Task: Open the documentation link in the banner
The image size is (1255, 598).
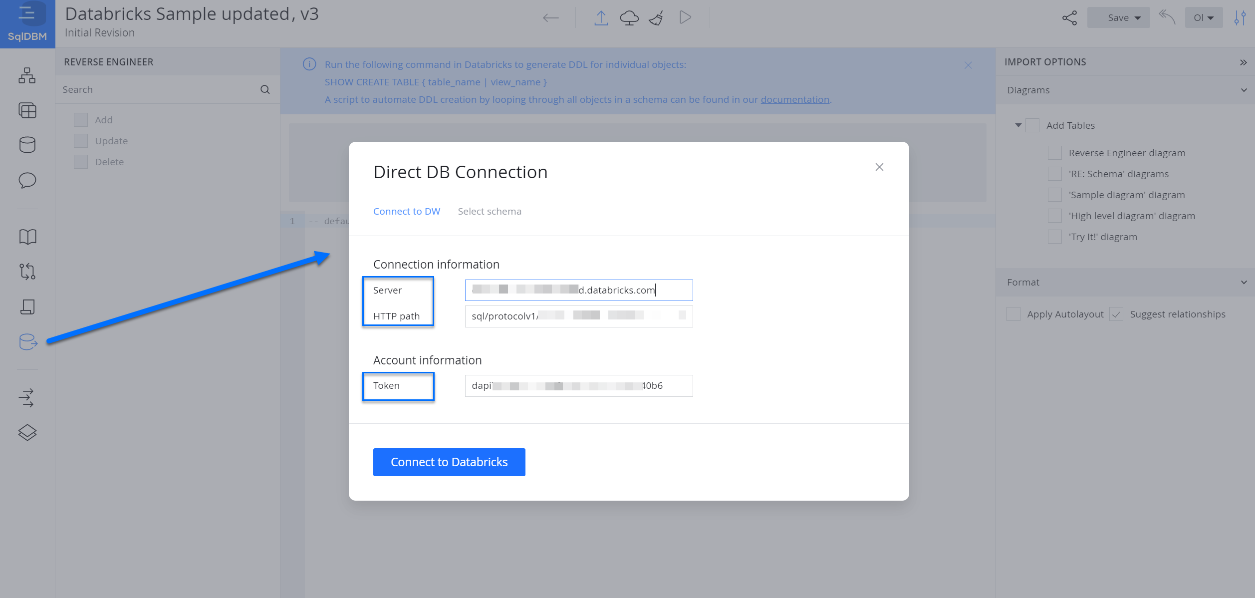Action: (795, 99)
